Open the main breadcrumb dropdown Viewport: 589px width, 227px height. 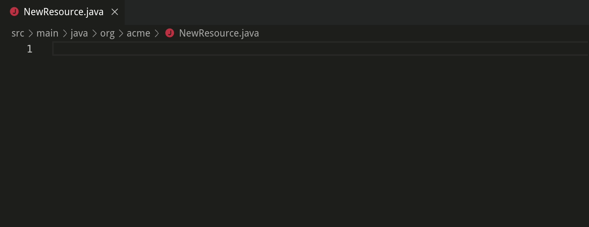[x=47, y=33]
